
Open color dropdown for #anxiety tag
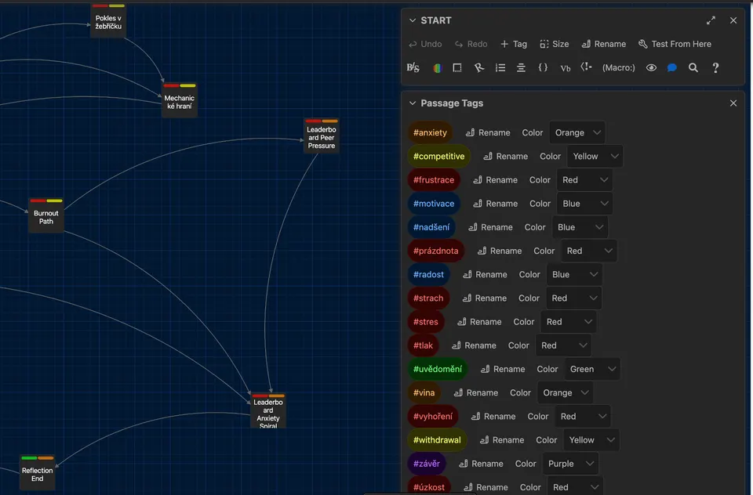577,132
